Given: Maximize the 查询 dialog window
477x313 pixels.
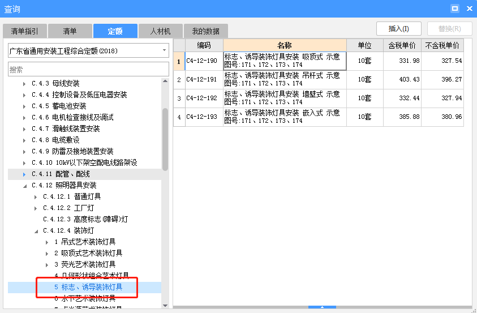Looking at the screenshot, I should (455, 8).
